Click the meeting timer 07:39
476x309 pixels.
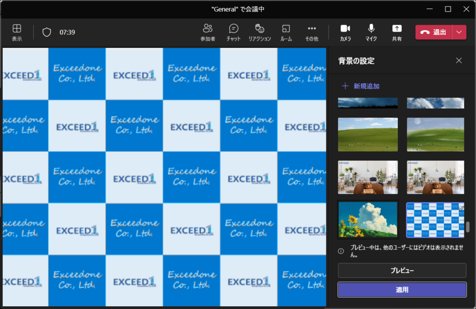pyautogui.click(x=67, y=32)
